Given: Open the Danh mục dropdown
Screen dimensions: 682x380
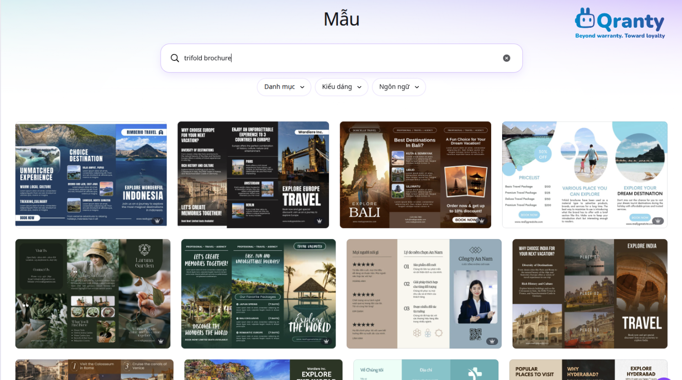Looking at the screenshot, I should pos(284,87).
